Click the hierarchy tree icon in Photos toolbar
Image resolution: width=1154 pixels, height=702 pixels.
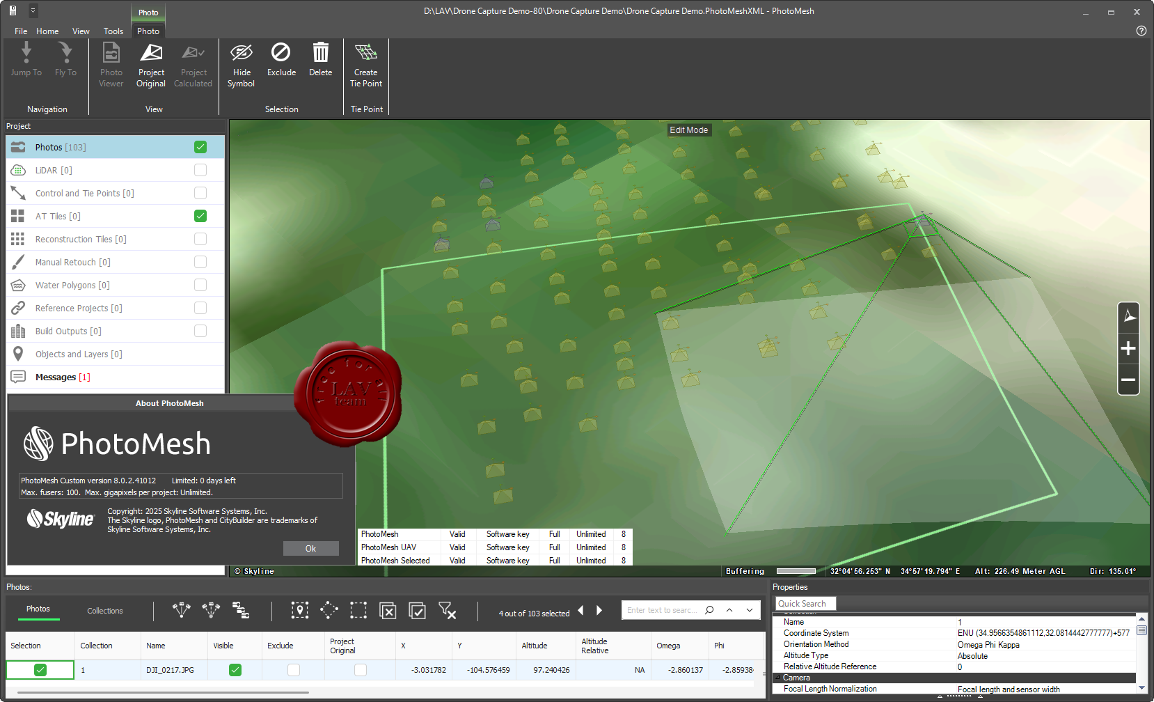241,611
